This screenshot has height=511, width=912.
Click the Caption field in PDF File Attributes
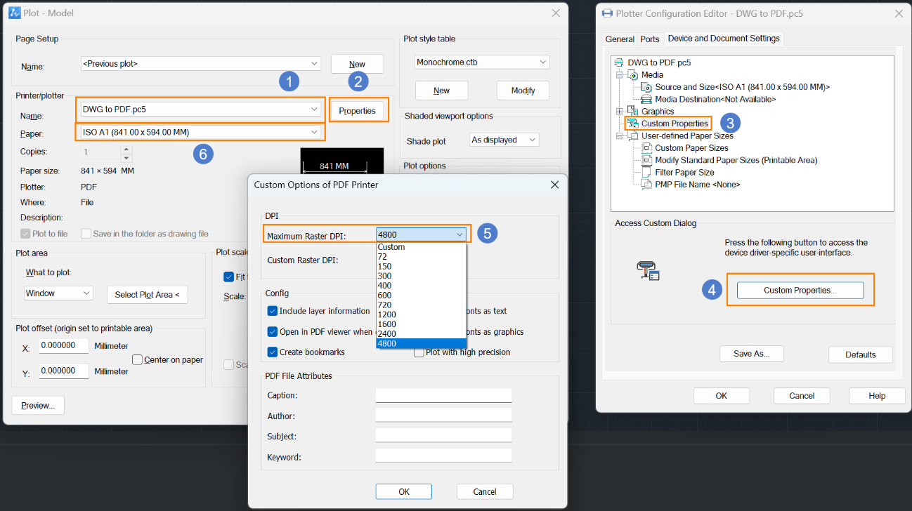(x=443, y=395)
